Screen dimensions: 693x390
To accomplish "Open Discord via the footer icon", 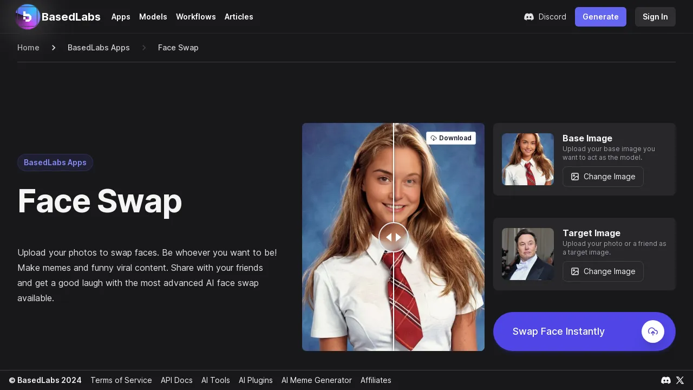I will (666, 380).
